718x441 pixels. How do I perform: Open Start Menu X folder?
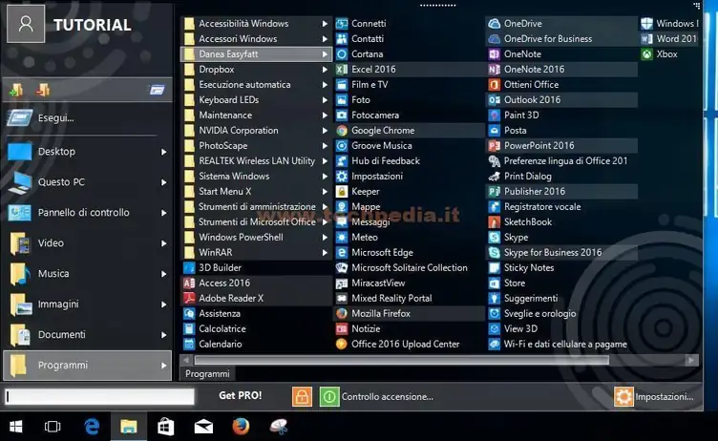257,192
